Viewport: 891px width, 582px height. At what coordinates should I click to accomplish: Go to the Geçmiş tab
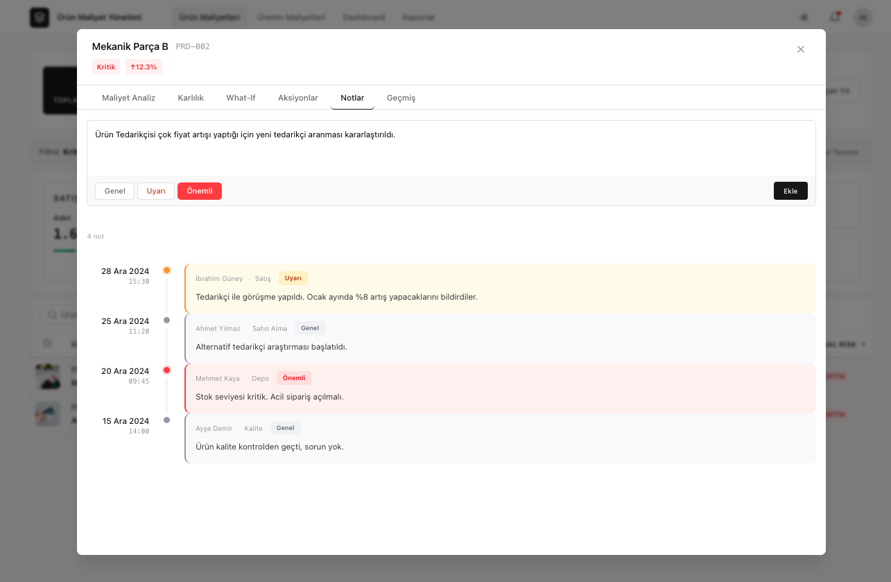click(401, 98)
